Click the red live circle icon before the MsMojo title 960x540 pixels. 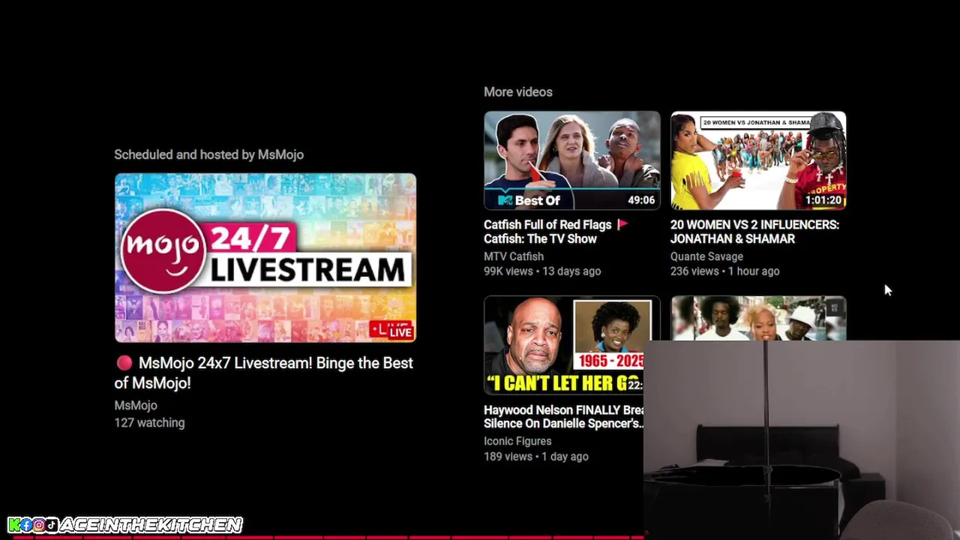[124, 363]
